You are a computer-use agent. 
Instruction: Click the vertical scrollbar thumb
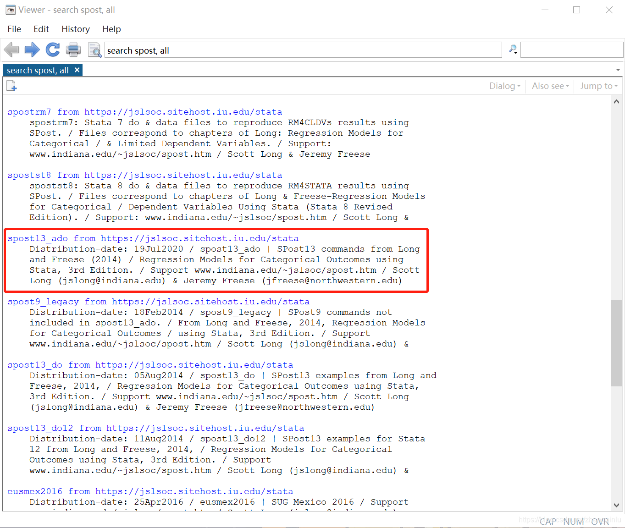(x=616, y=343)
